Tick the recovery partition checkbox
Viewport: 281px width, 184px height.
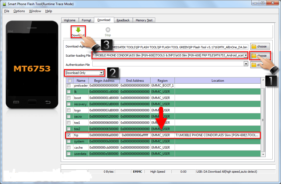[69, 104]
